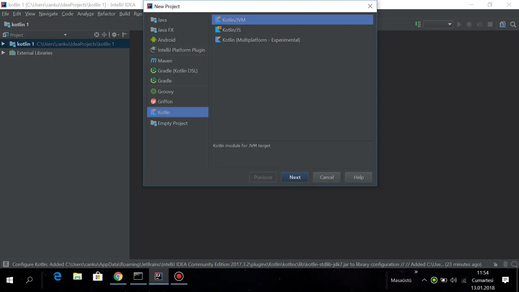This screenshot has height=292, width=519.
Task: Click Configure Kotlin status bar message
Action: [x=247, y=264]
